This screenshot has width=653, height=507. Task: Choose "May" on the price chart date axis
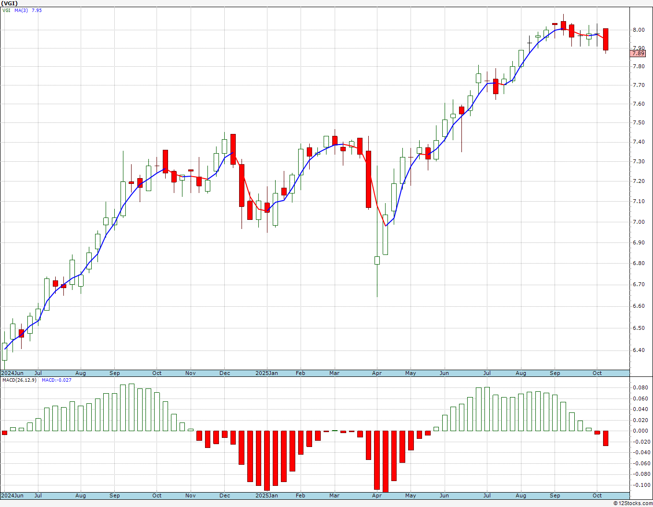[x=411, y=373]
